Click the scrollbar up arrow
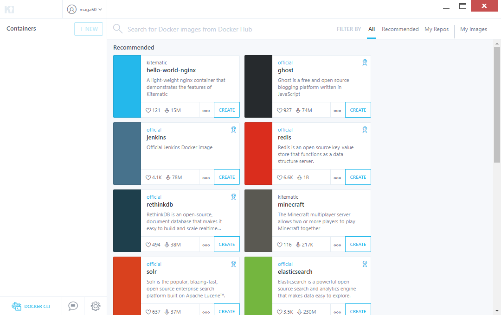The image size is (501, 315). pyautogui.click(x=497, y=44)
